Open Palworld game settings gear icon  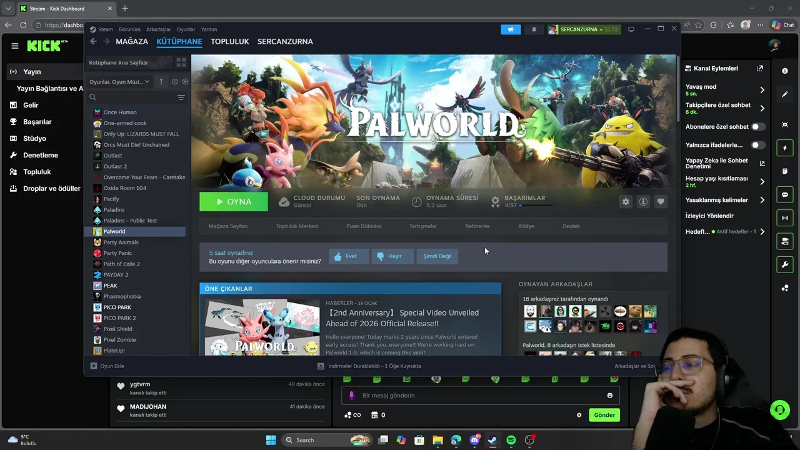pyautogui.click(x=626, y=201)
